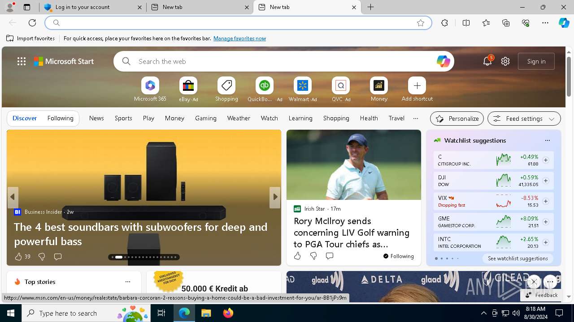This screenshot has width=574, height=322.
Task: Open Edge Settings and more menu
Action: coord(545,23)
